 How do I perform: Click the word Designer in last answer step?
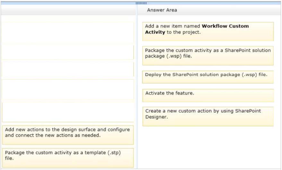tap(156, 117)
